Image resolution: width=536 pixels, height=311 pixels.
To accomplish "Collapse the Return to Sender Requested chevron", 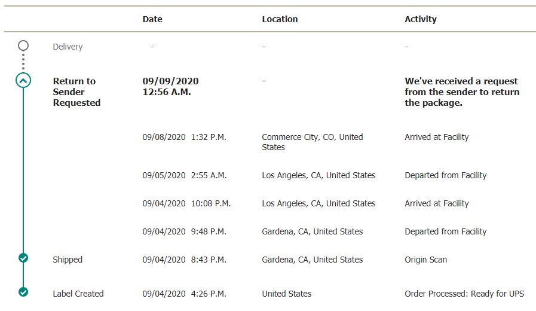I will (23, 80).
